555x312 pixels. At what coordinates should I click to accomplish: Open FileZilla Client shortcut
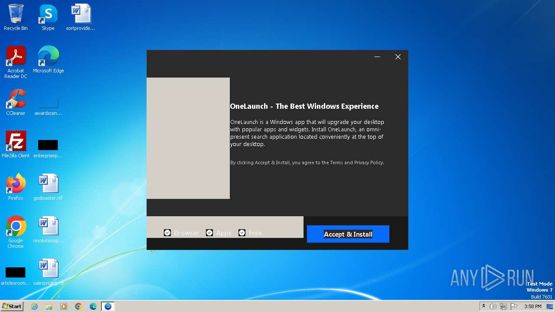tap(16, 145)
